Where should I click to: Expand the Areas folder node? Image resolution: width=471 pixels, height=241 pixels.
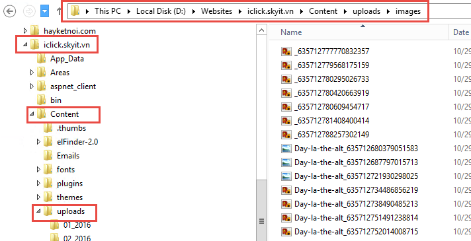tap(32, 72)
